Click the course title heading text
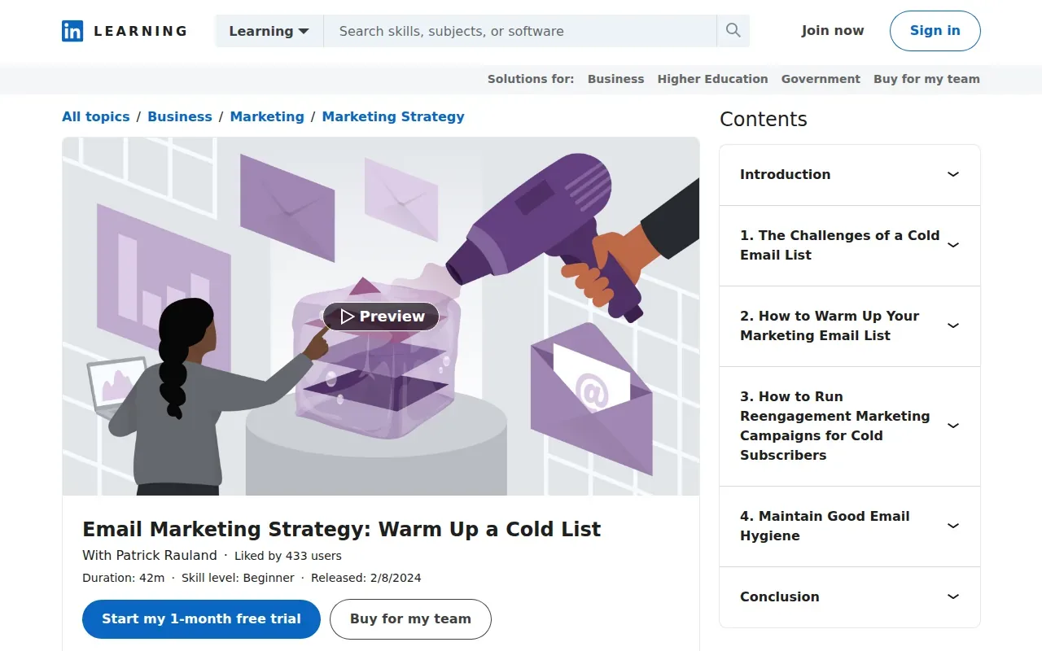The height and width of the screenshot is (651, 1042). (342, 530)
